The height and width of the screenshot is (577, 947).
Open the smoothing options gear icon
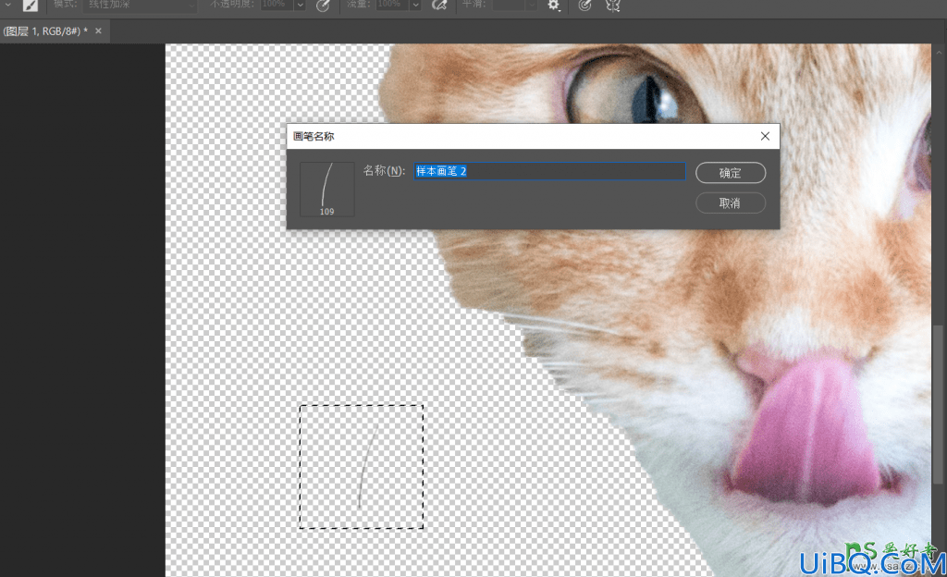click(553, 6)
